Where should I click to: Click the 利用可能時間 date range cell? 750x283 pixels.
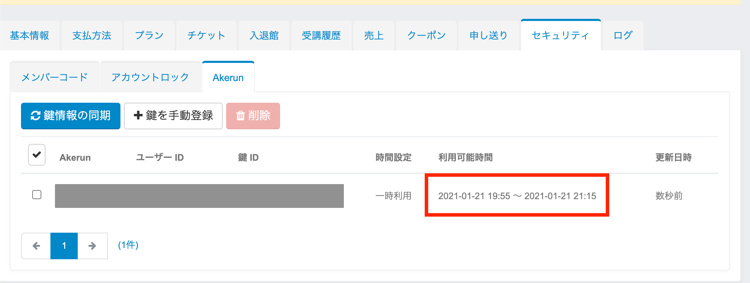tap(517, 196)
